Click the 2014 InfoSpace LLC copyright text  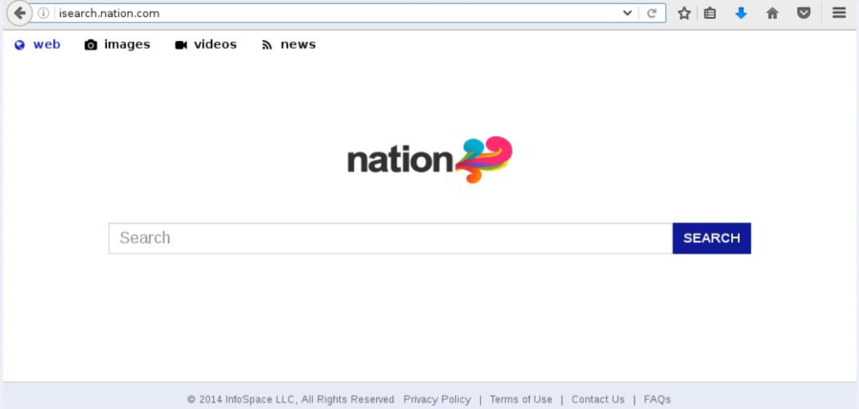pos(290,399)
